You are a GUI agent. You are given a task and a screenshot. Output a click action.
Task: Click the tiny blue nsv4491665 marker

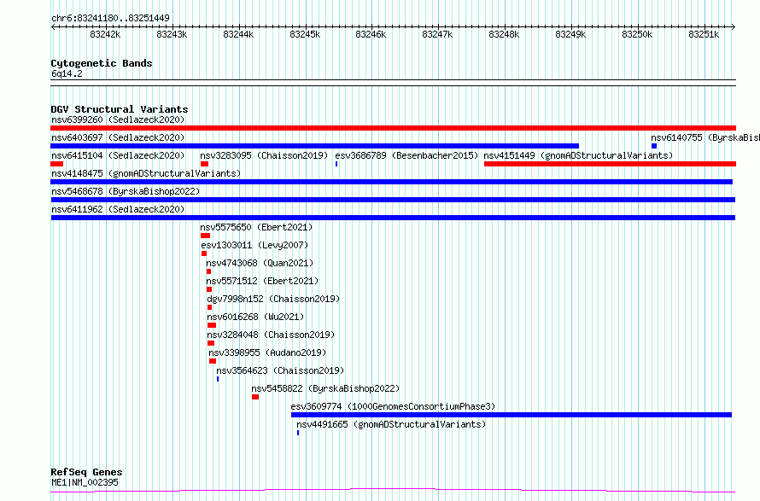click(x=298, y=433)
